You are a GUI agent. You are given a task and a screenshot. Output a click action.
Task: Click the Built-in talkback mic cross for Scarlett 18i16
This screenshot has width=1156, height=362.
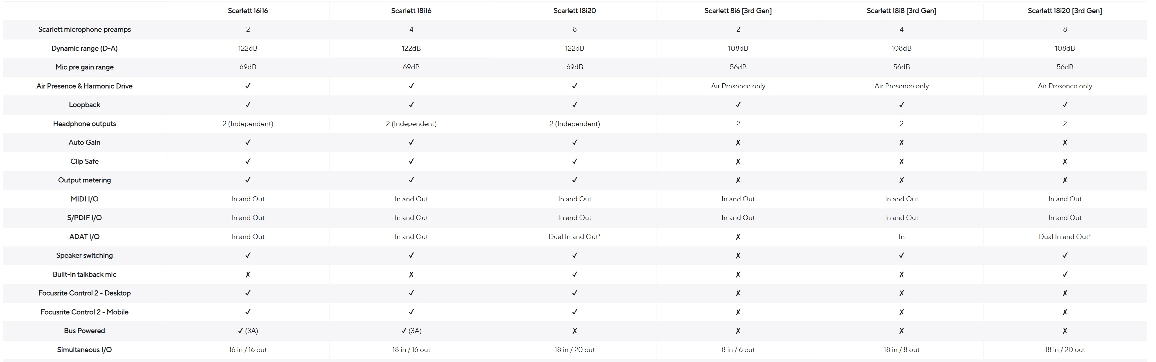tap(411, 274)
